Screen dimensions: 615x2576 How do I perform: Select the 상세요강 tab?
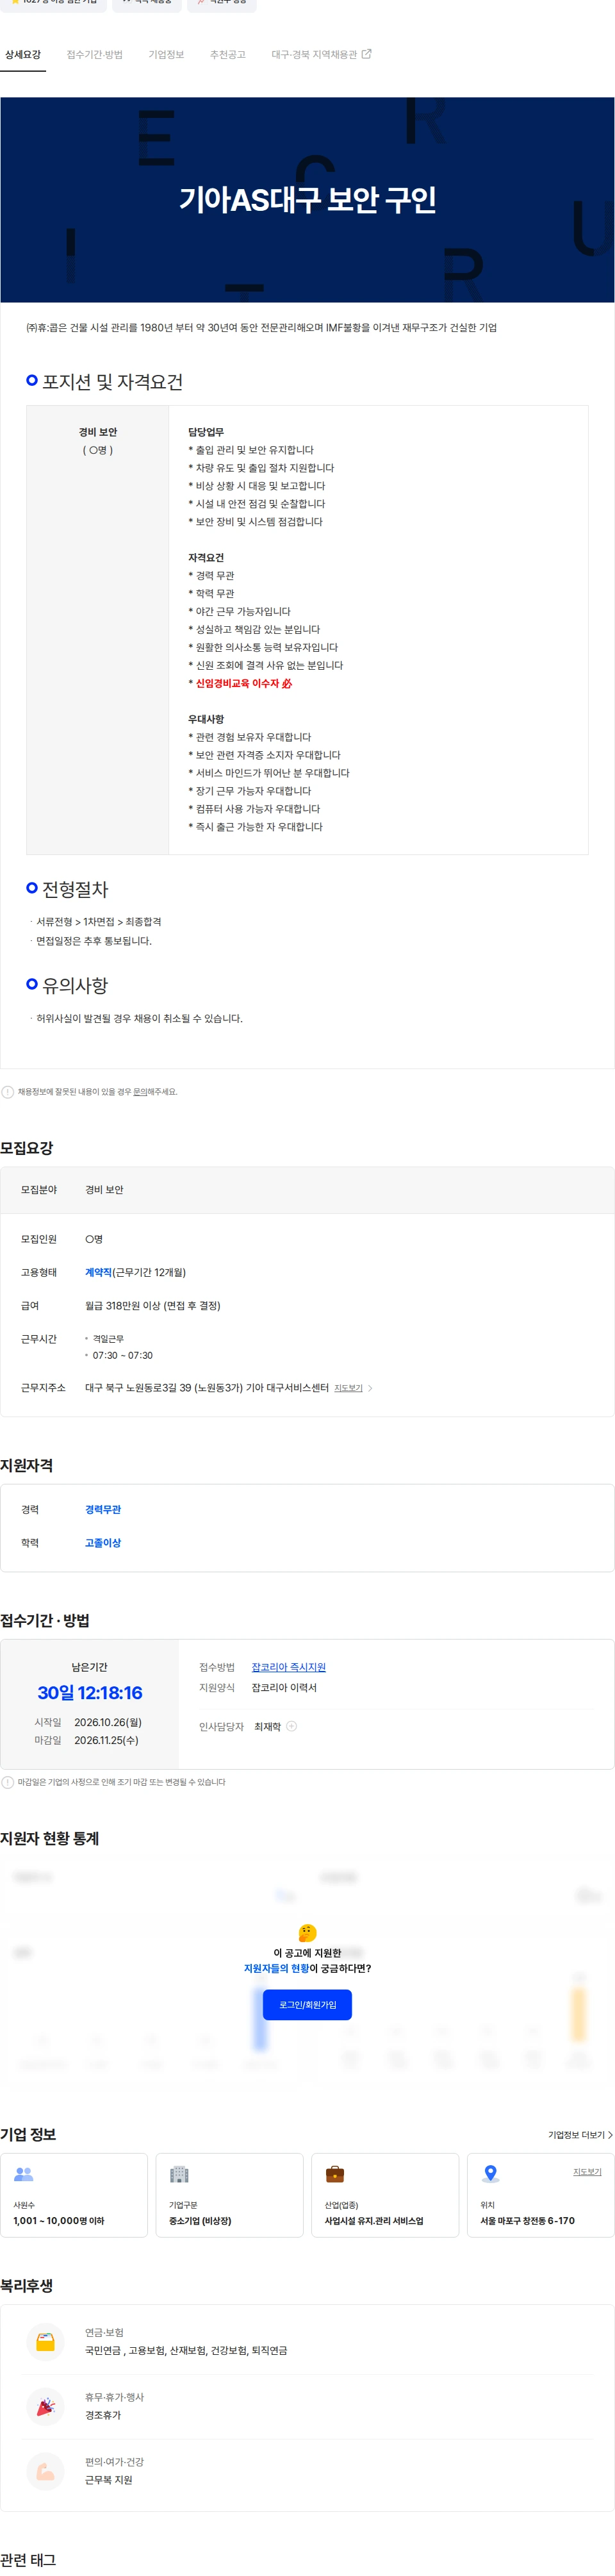coord(23,55)
